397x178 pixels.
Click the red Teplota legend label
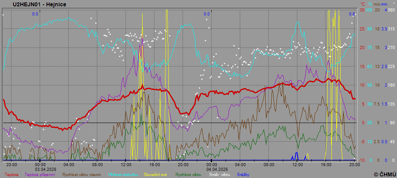[x=12, y=174]
